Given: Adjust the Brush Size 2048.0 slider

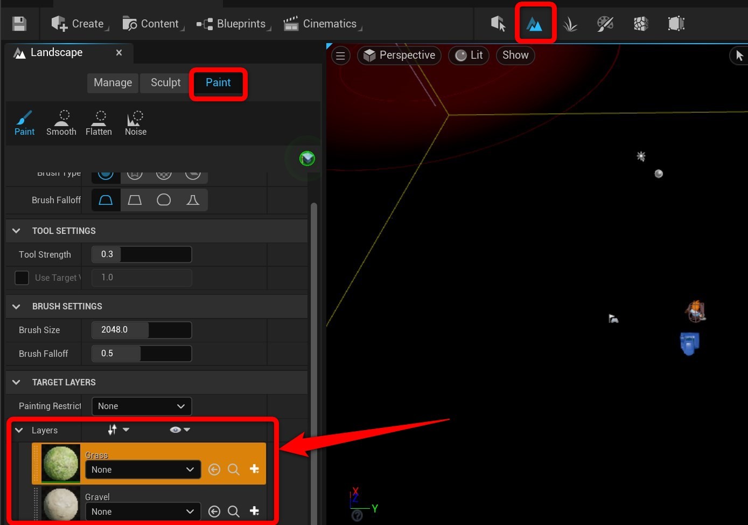Looking at the screenshot, I should (142, 330).
